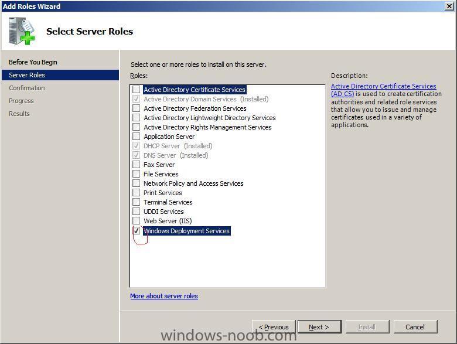Check the UDDI Services checkbox
Screen dimensions: 457x344
point(136,211)
